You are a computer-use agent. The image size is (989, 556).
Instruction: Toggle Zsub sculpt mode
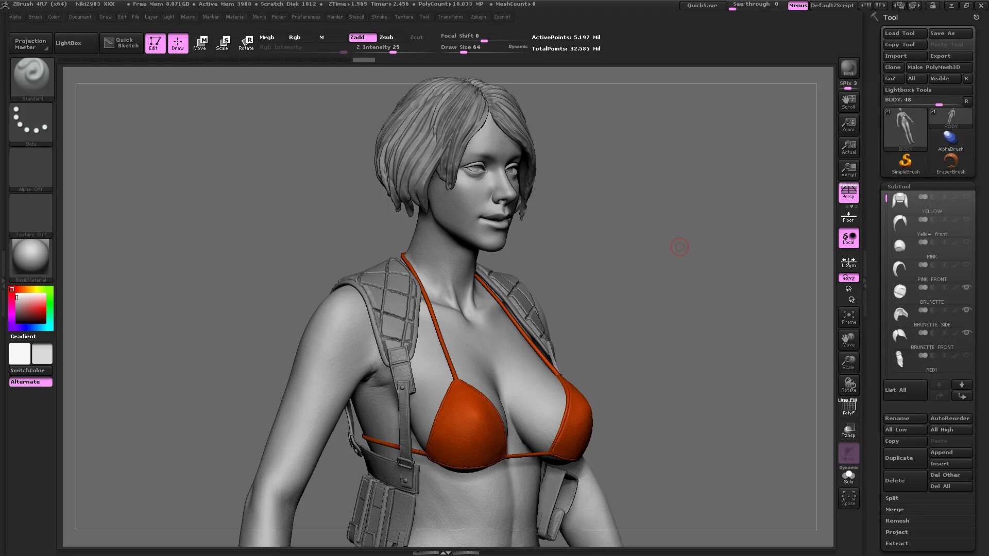tap(386, 37)
